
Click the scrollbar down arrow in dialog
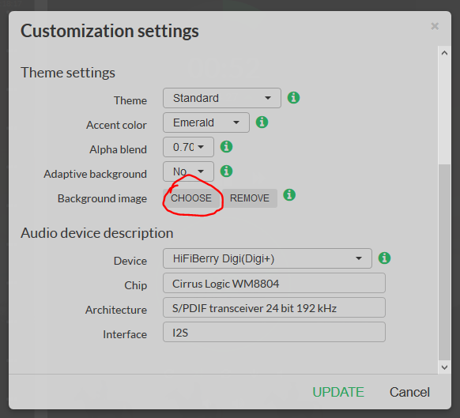(444, 367)
